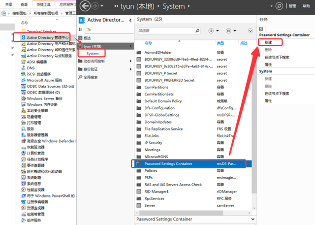Viewport: 315px width, 225px height.
Task: Sort by the 类型 column header
Action: pos(220,43)
